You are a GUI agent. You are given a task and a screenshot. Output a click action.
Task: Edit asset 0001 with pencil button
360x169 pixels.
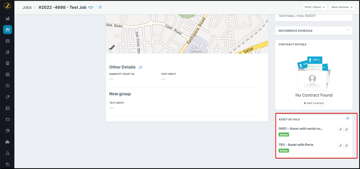(340, 129)
